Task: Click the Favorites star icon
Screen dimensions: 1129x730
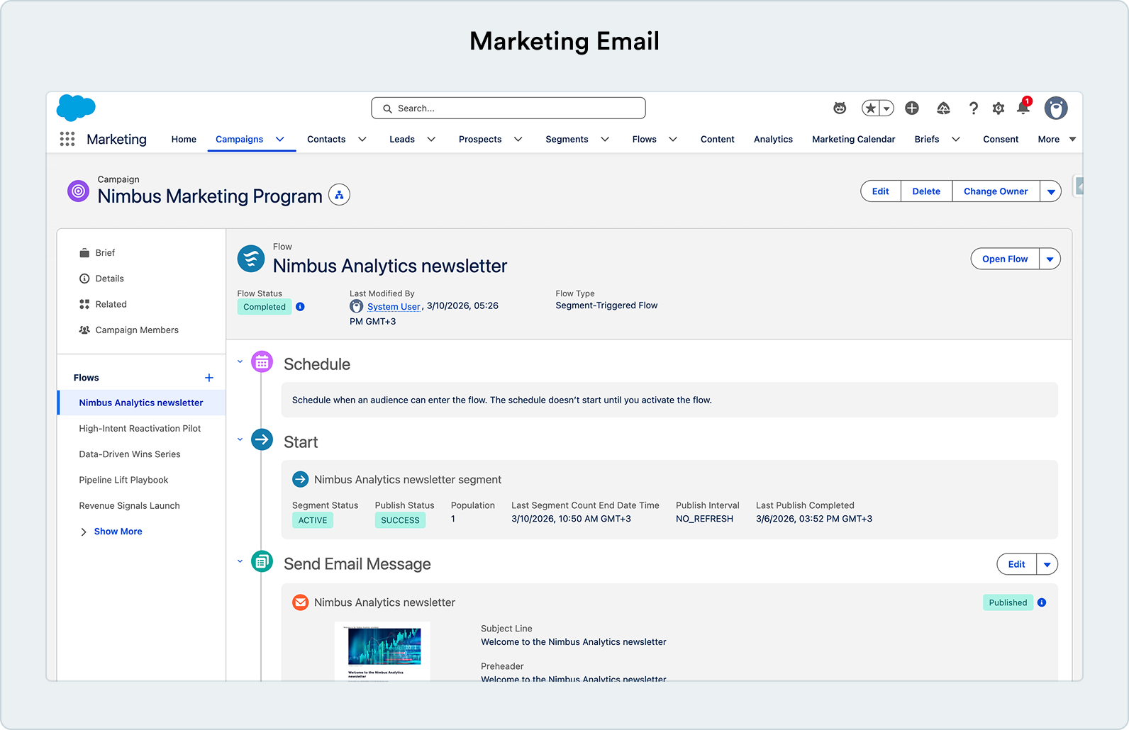Action: tap(870, 108)
